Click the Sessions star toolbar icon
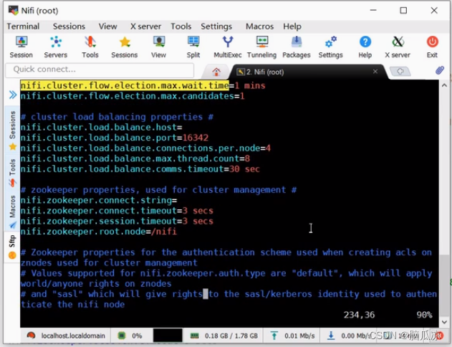The height and width of the screenshot is (347, 452). [x=125, y=47]
